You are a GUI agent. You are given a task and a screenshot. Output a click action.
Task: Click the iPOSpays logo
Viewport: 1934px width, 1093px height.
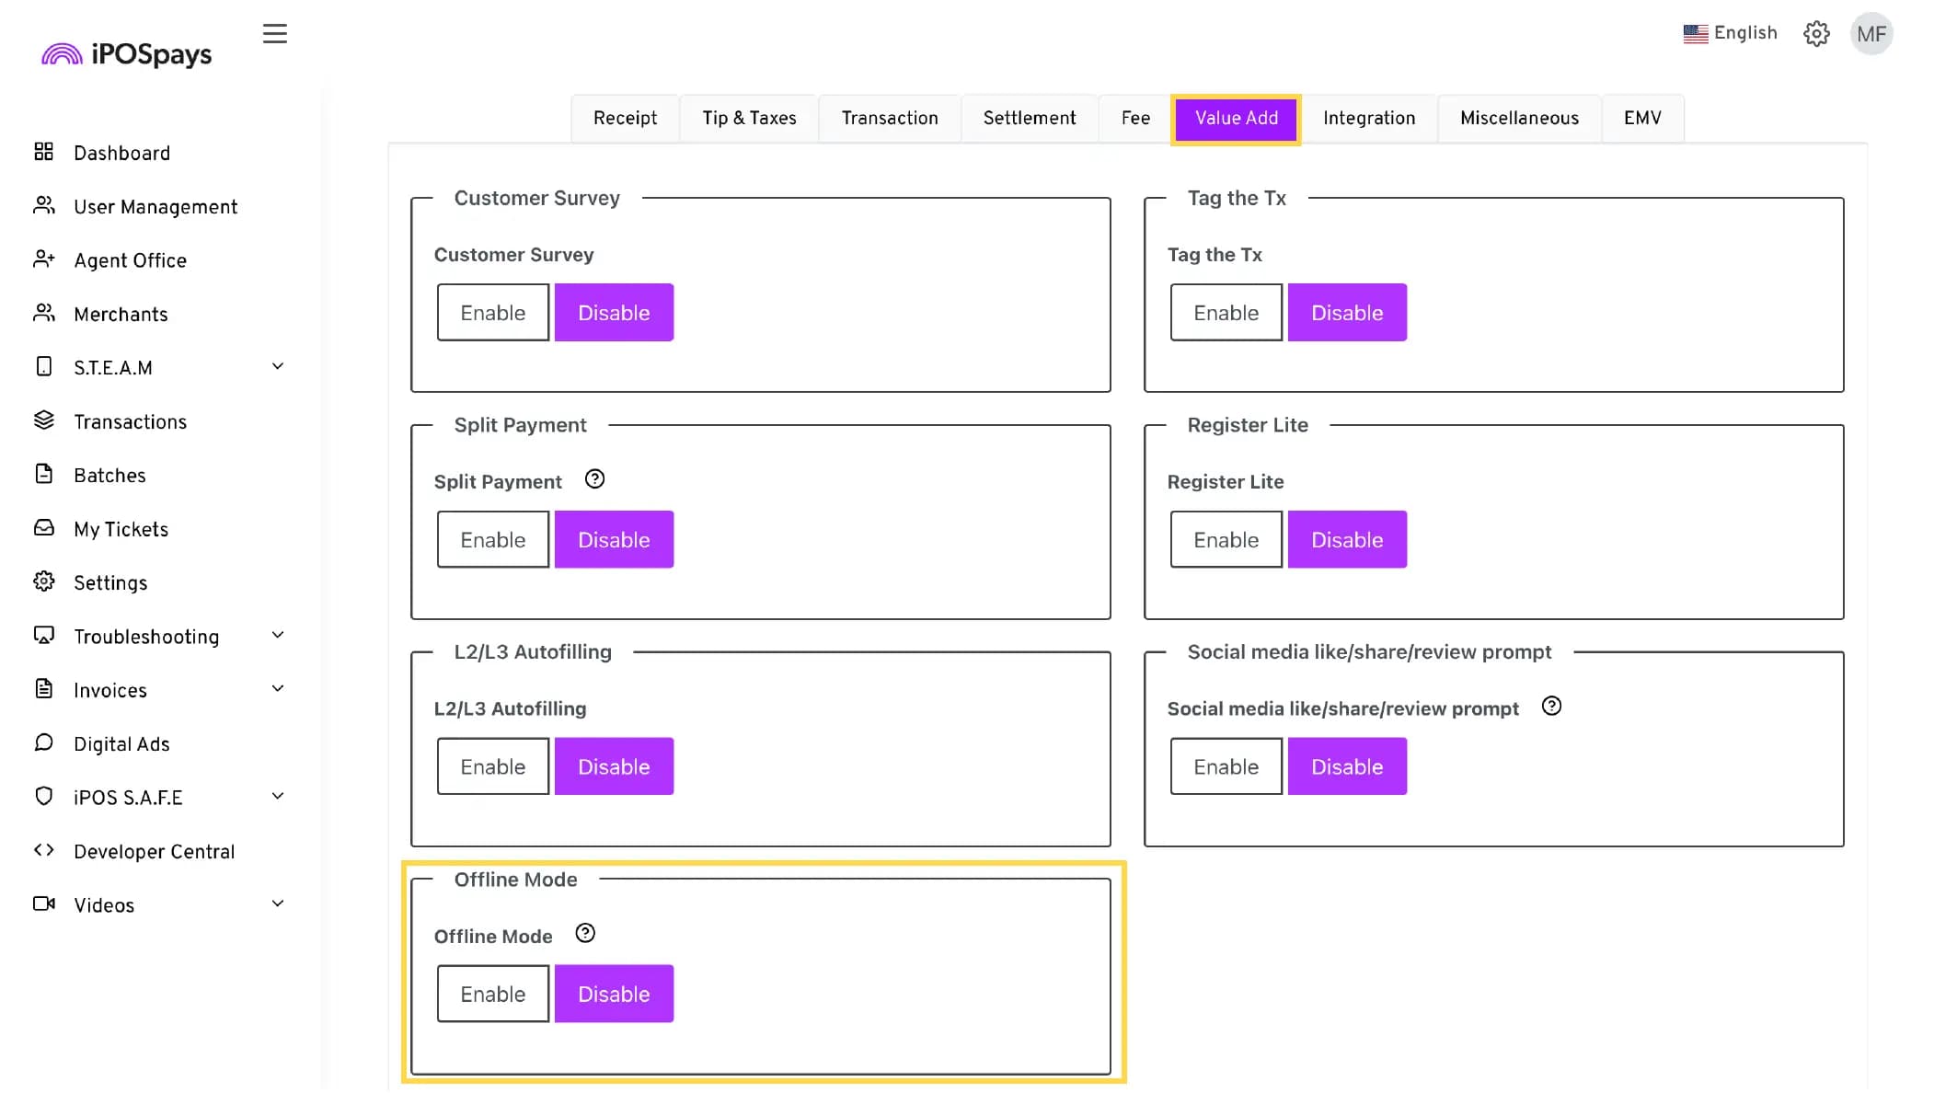click(127, 54)
